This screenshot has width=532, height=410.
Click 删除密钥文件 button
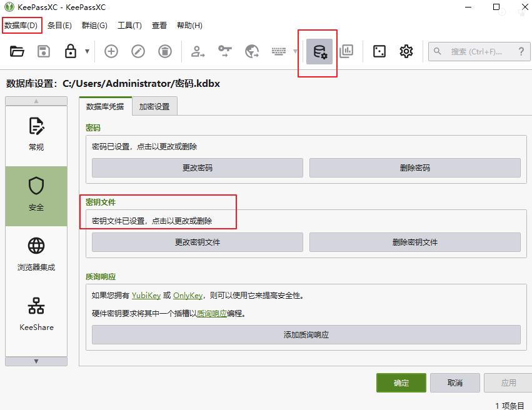click(415, 242)
